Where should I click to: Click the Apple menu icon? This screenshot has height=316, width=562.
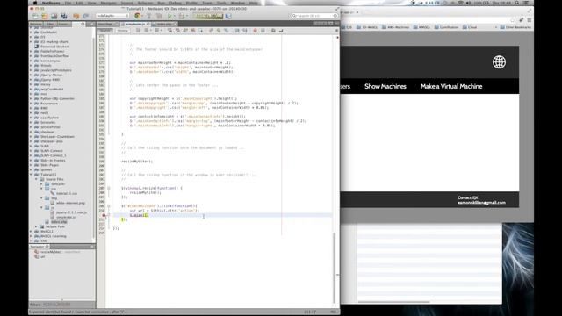[x=35, y=3]
